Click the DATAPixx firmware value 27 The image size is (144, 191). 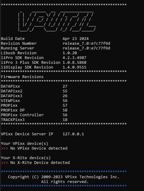(65, 86)
